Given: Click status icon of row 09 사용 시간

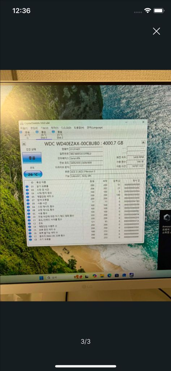Looking at the screenshot, I should [28, 203].
